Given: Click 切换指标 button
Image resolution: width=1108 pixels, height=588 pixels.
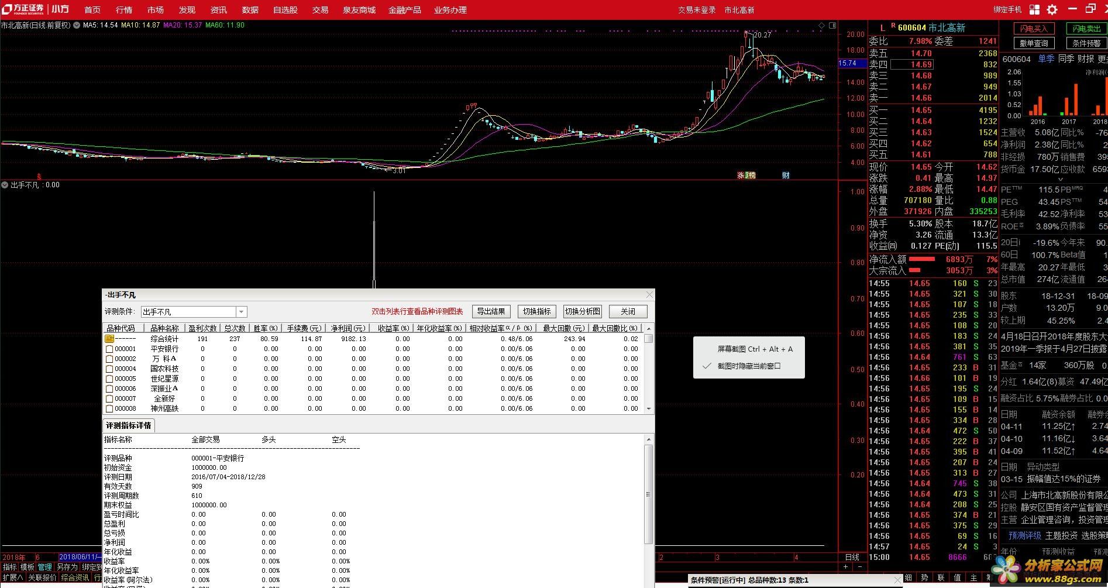Looking at the screenshot, I should point(537,312).
